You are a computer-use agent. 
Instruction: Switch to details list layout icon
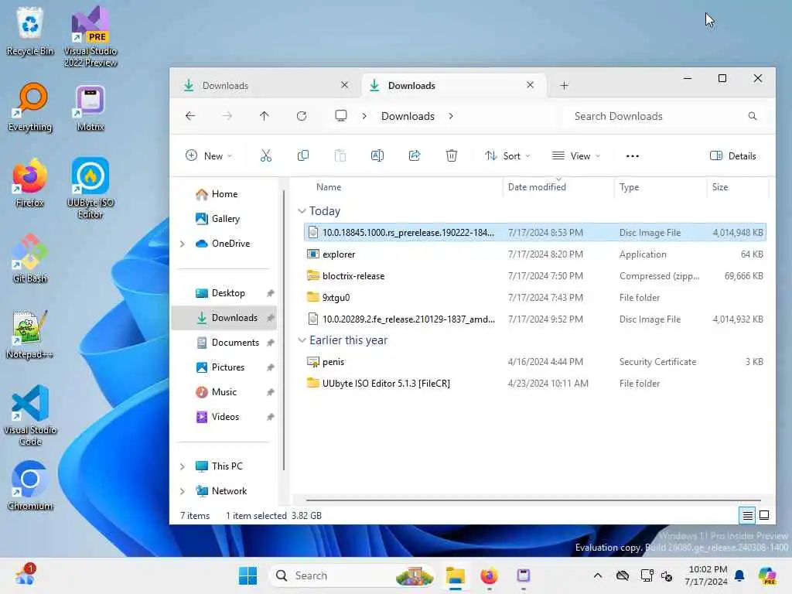747,515
